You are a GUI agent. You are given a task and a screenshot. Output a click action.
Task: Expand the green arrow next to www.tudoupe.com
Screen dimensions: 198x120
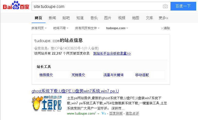(98, 114)
